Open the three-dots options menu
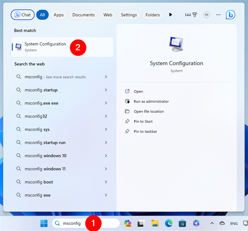The image size is (248, 231). pos(218,15)
